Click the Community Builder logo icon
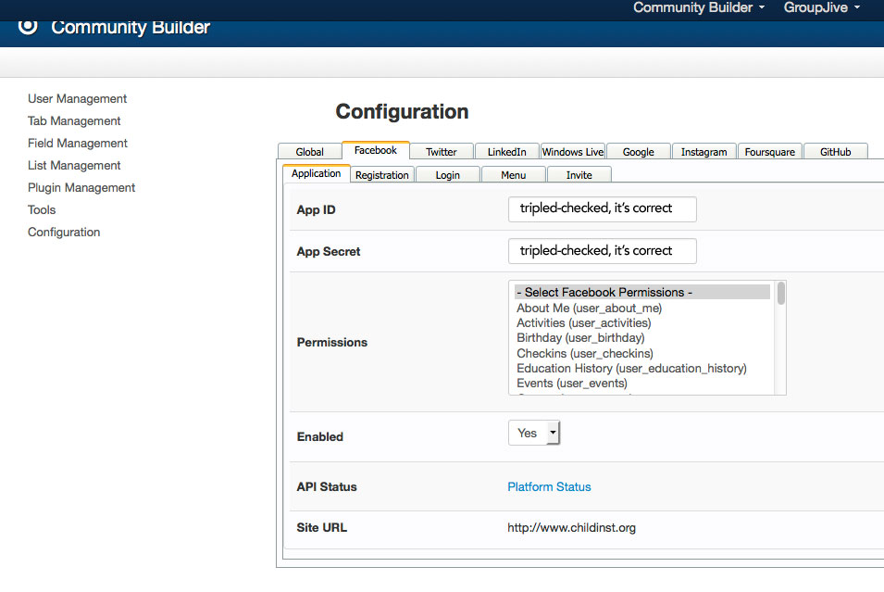884x592 pixels. 28,27
